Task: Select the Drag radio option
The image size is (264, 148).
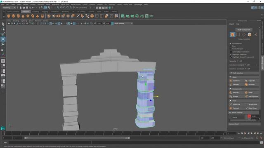Action: (230, 46)
